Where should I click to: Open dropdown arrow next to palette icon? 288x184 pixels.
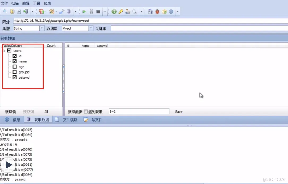pos(56,11)
